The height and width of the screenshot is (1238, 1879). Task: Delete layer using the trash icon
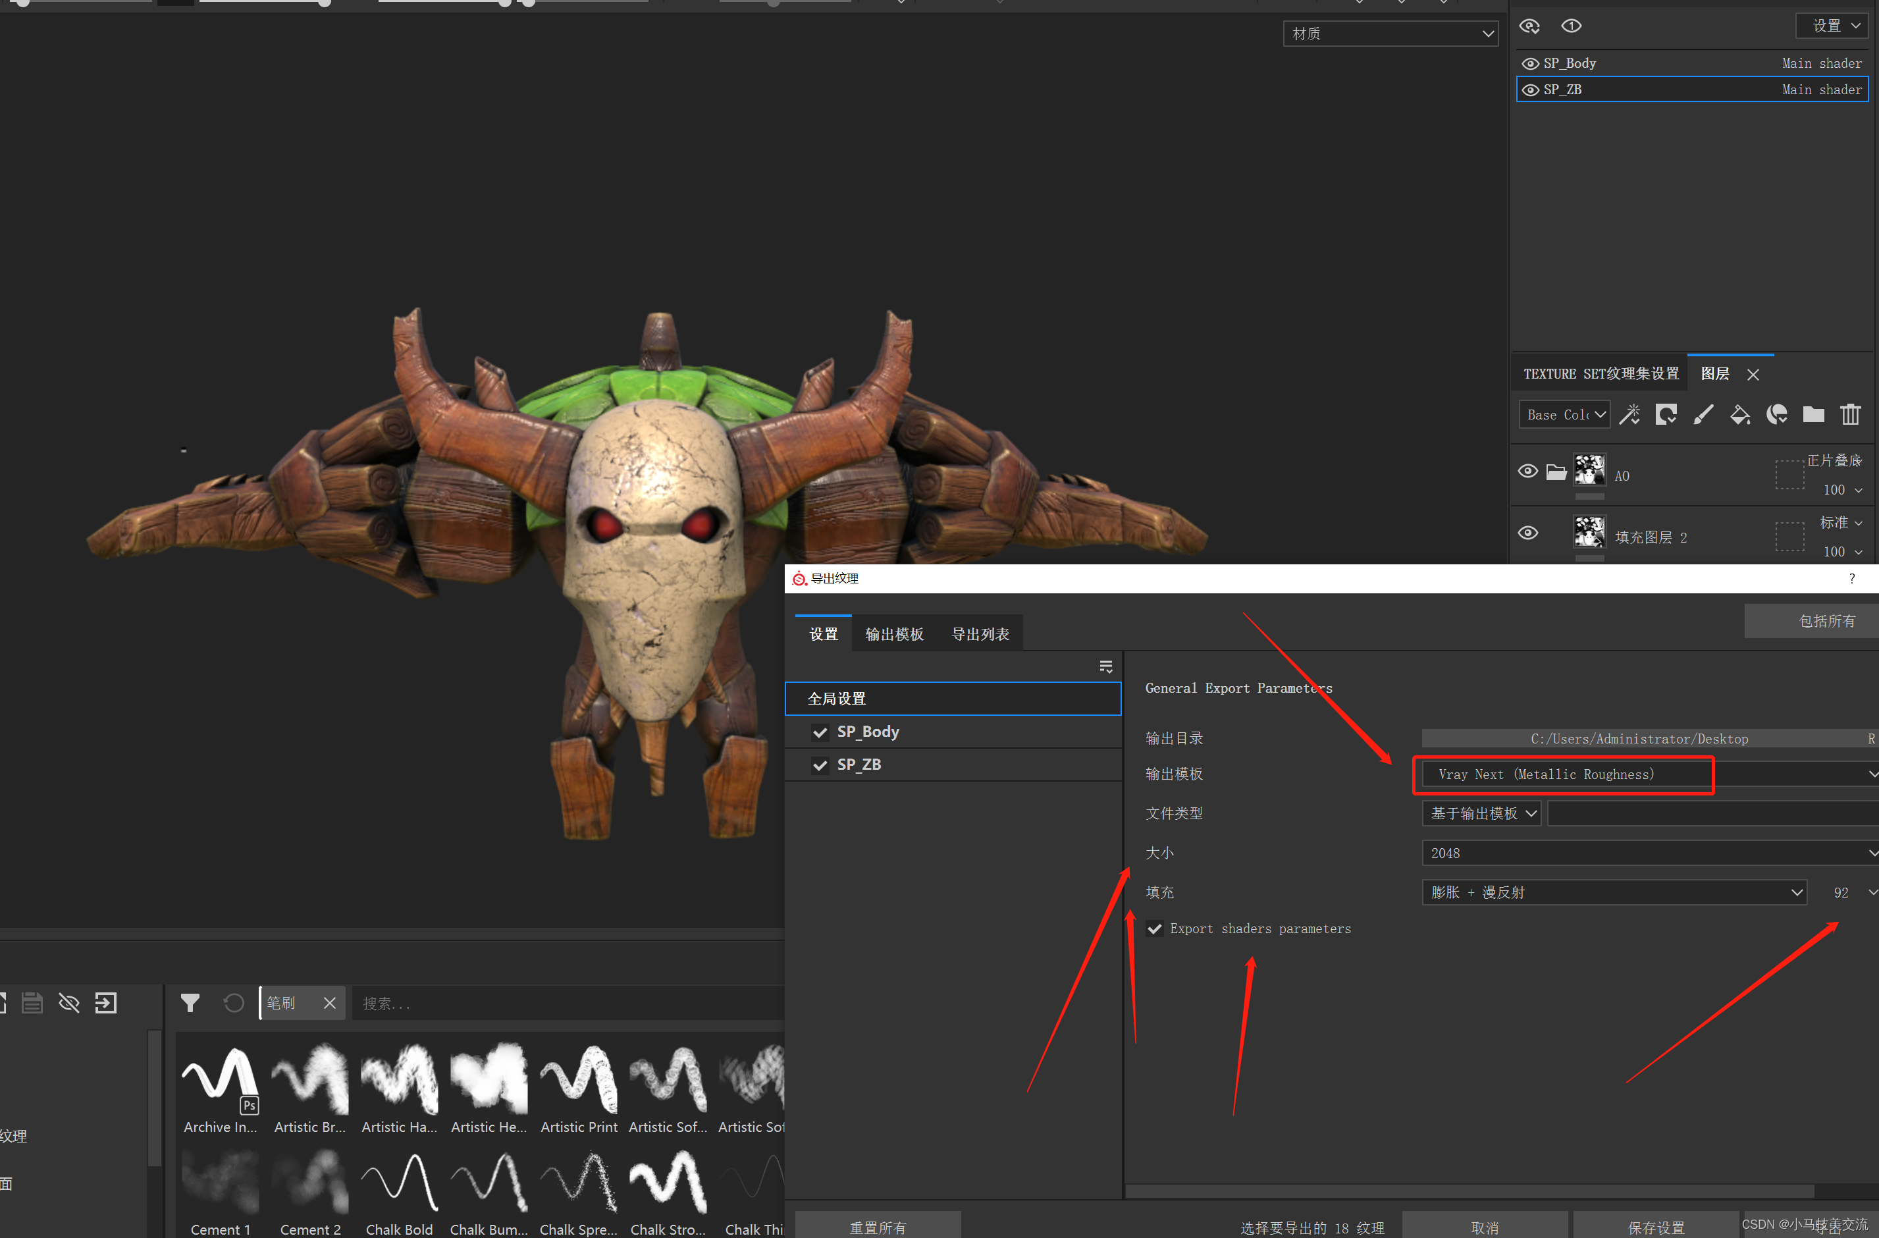tap(1850, 414)
